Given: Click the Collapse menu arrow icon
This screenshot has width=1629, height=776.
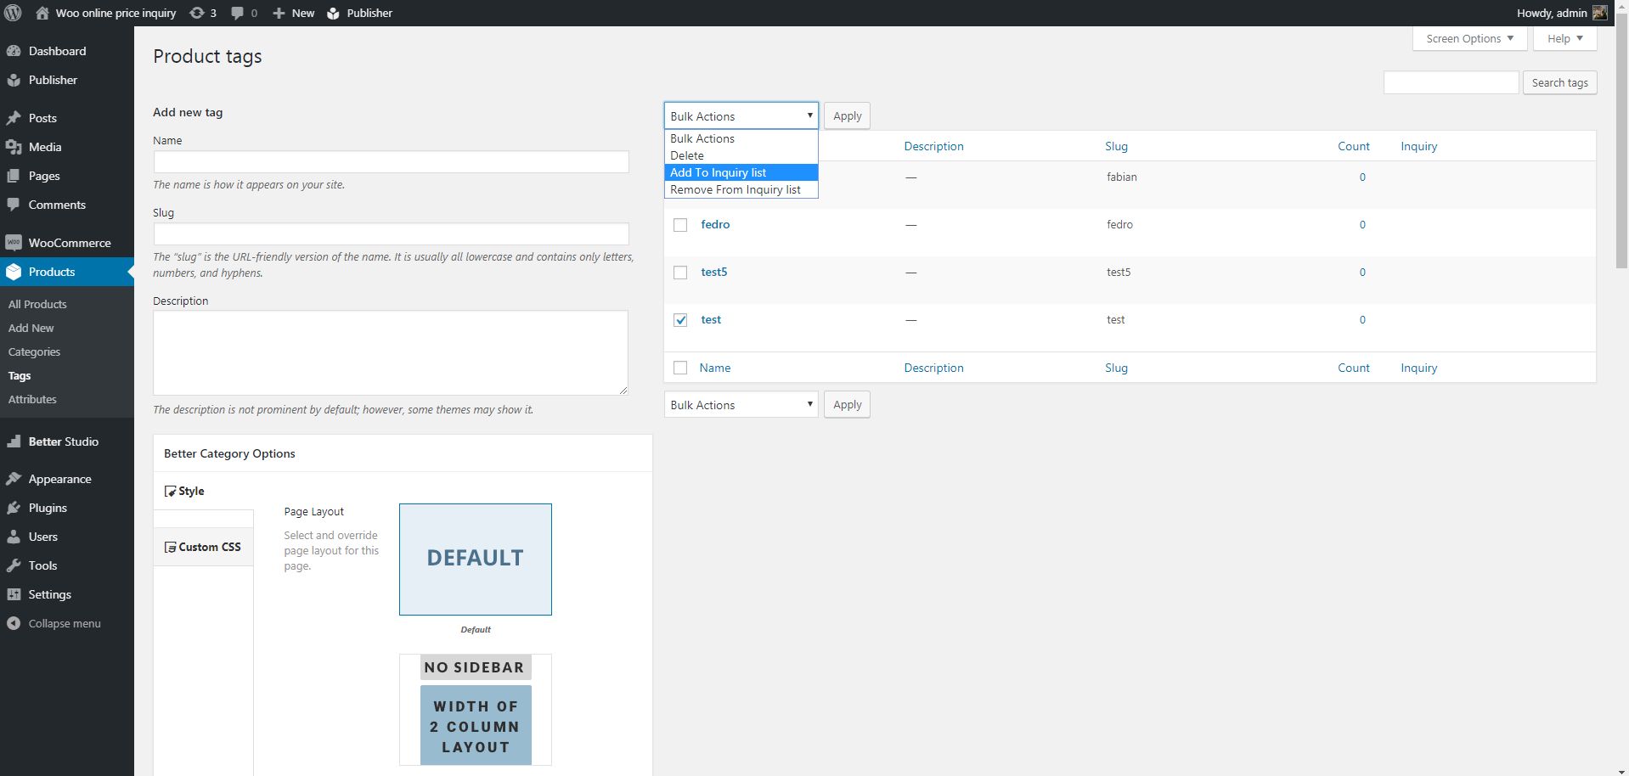Looking at the screenshot, I should (x=14, y=623).
